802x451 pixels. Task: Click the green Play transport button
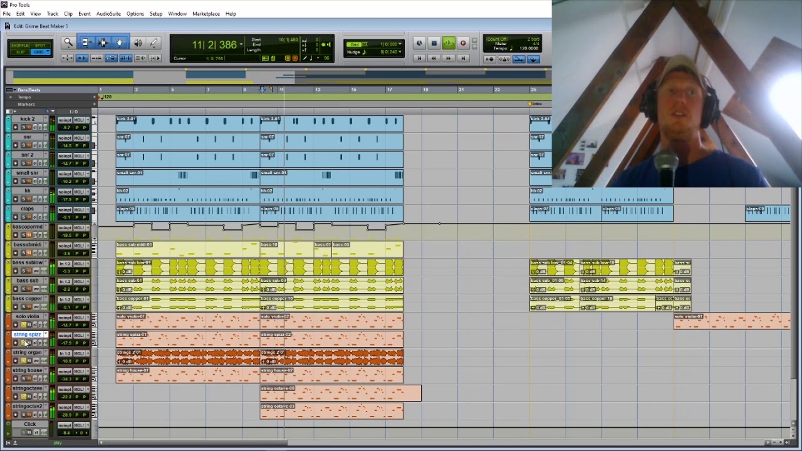tap(449, 43)
